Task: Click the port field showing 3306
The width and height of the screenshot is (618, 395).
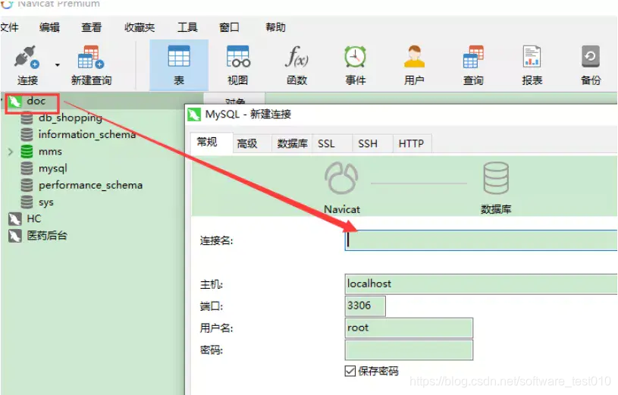Action: click(x=365, y=306)
